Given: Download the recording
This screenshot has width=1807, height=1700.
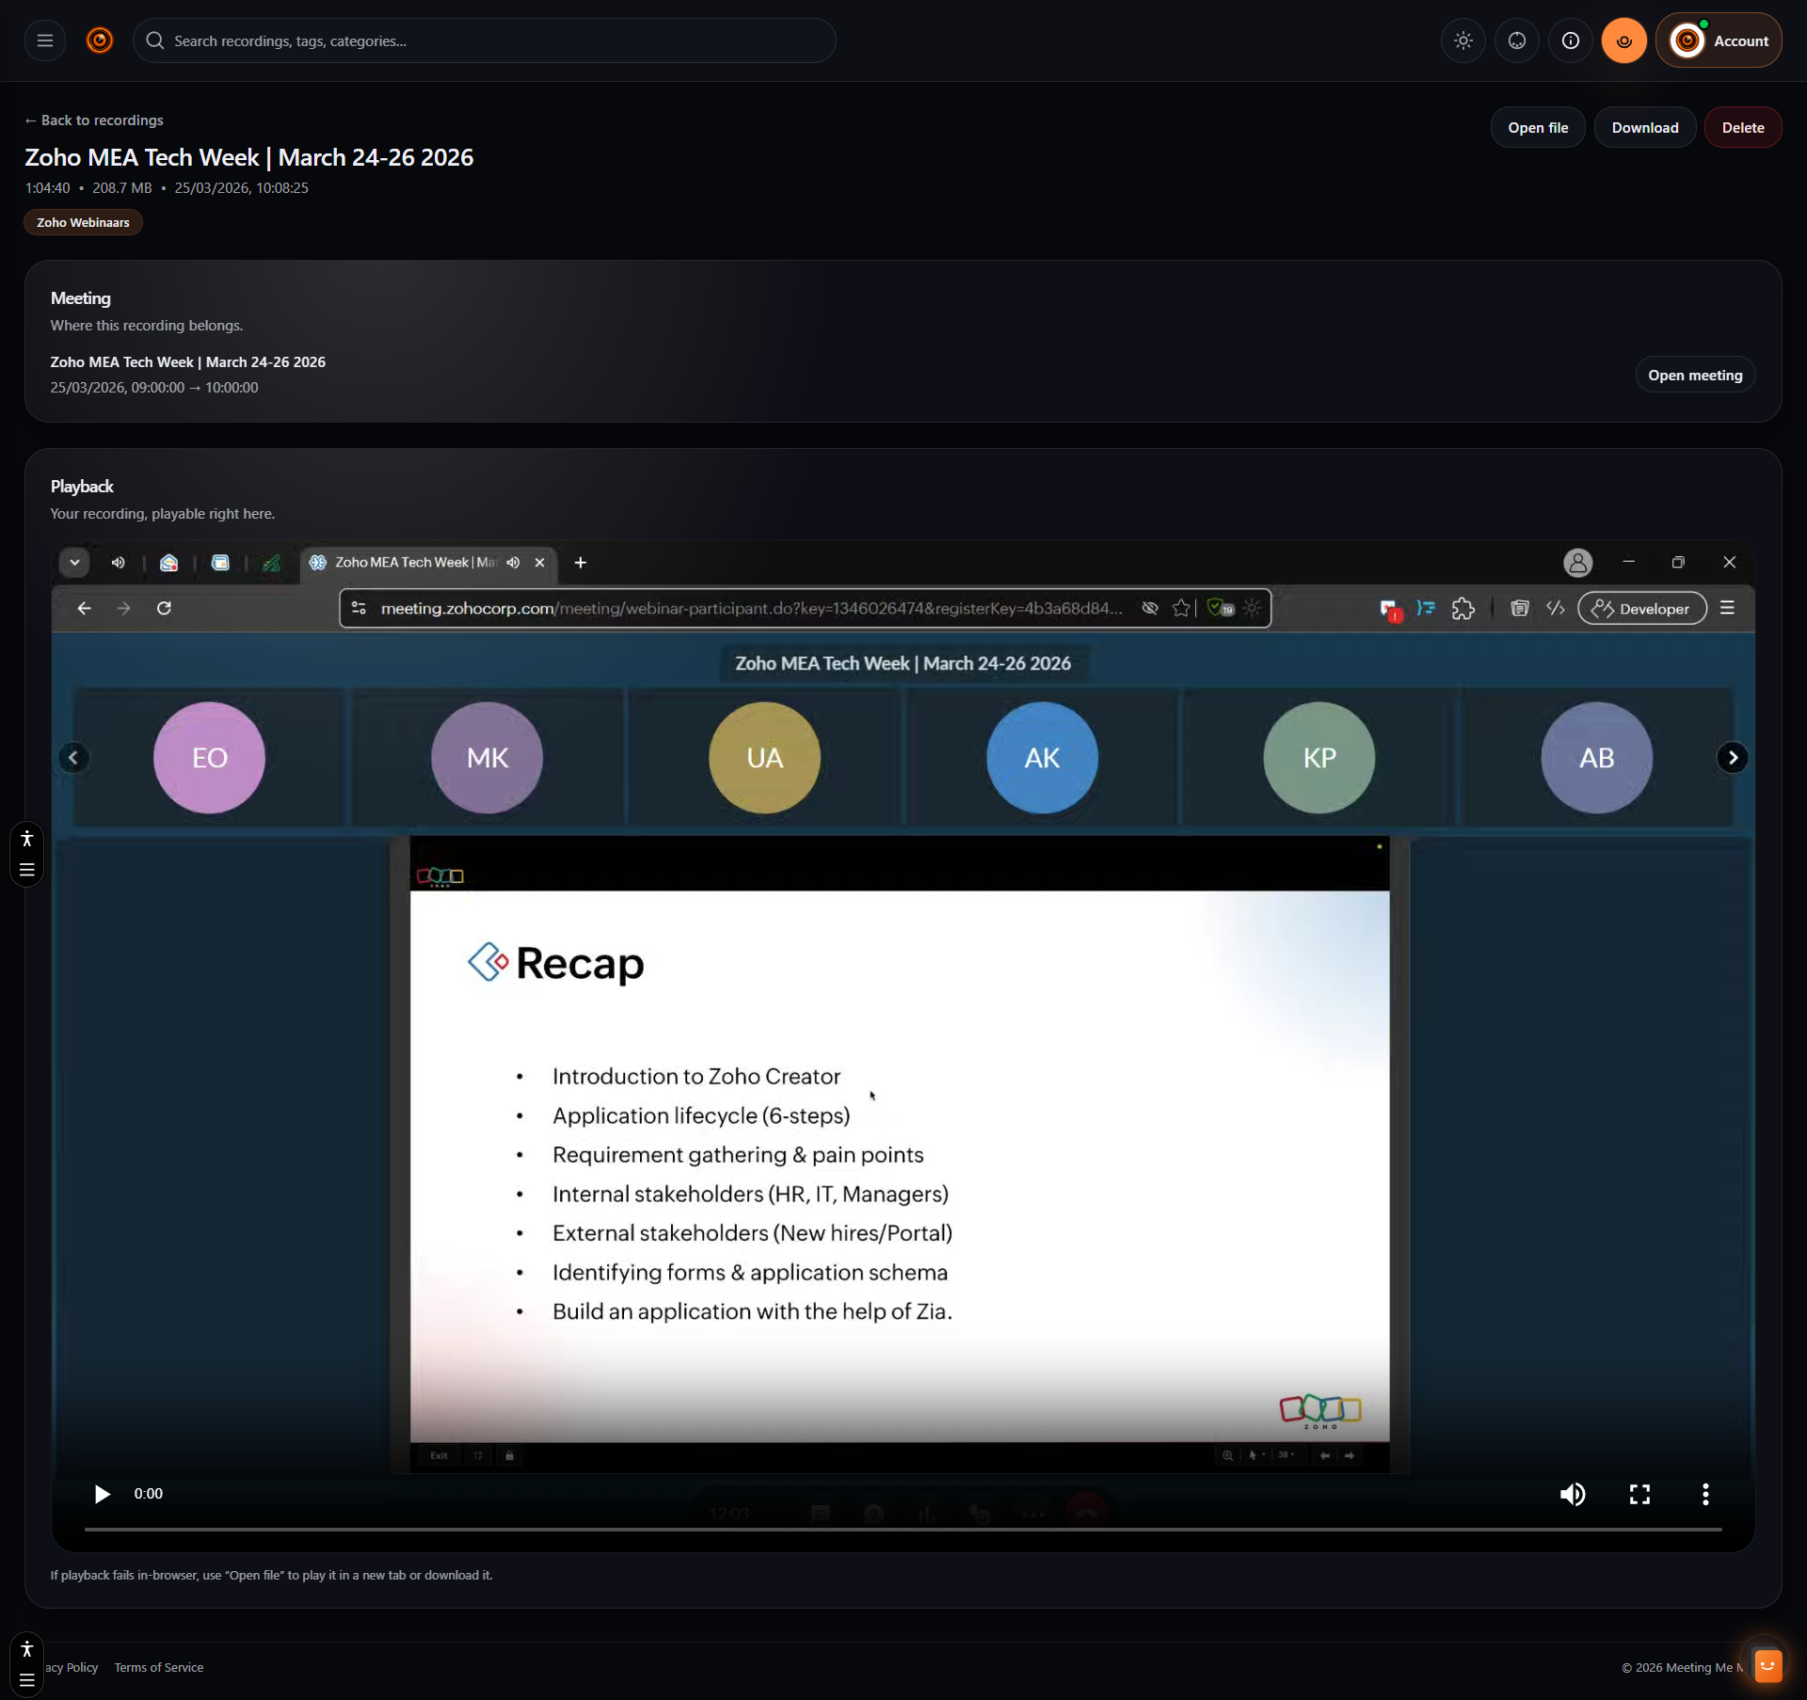Looking at the screenshot, I should [x=1644, y=128].
